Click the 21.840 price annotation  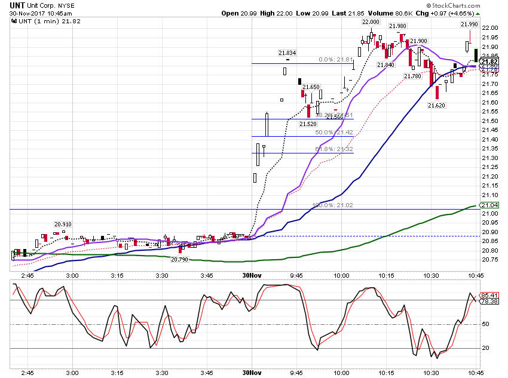385,65
